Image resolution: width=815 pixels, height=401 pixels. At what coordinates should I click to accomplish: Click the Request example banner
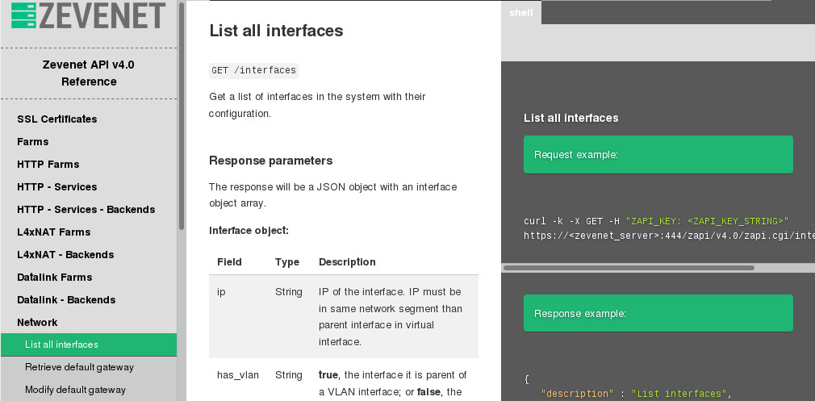[658, 154]
